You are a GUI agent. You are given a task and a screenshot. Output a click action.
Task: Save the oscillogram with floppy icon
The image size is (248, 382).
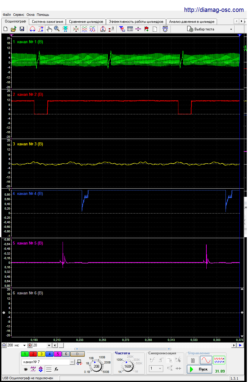(x=22, y=29)
